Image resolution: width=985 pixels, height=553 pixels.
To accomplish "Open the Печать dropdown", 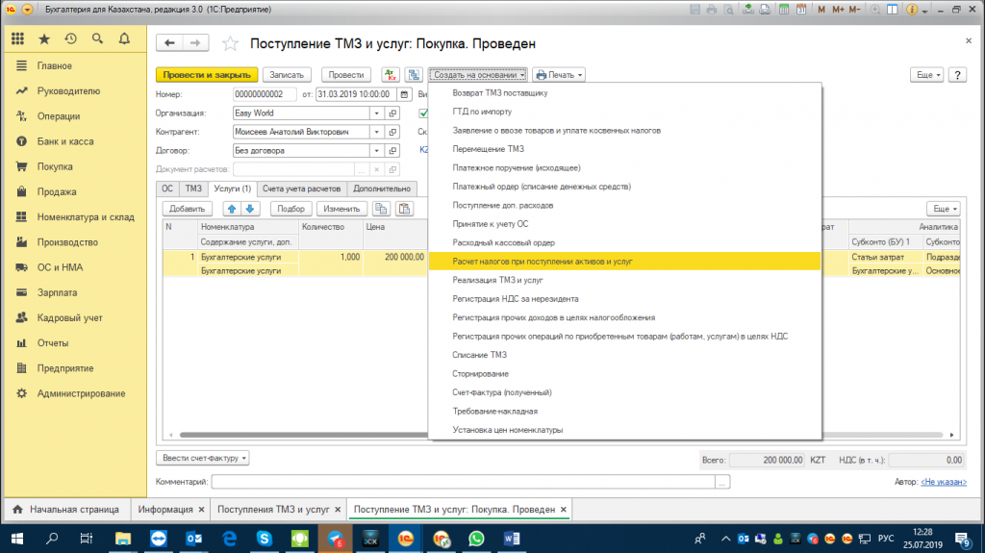I will click(x=559, y=75).
